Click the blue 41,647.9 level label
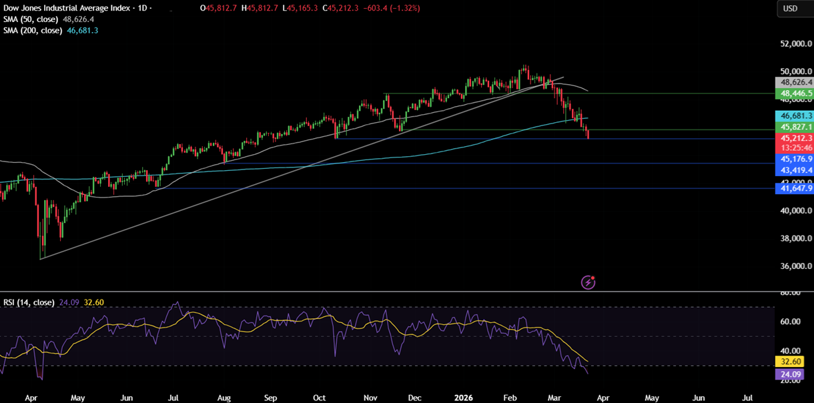 coord(794,189)
